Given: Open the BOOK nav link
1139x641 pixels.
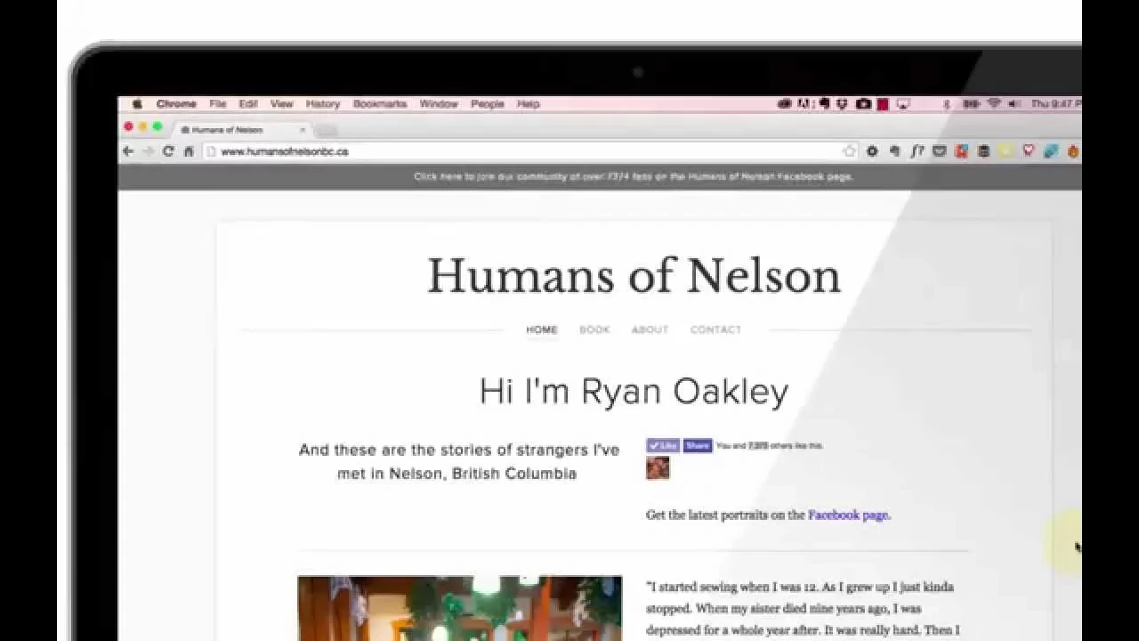Looking at the screenshot, I should click(x=594, y=329).
